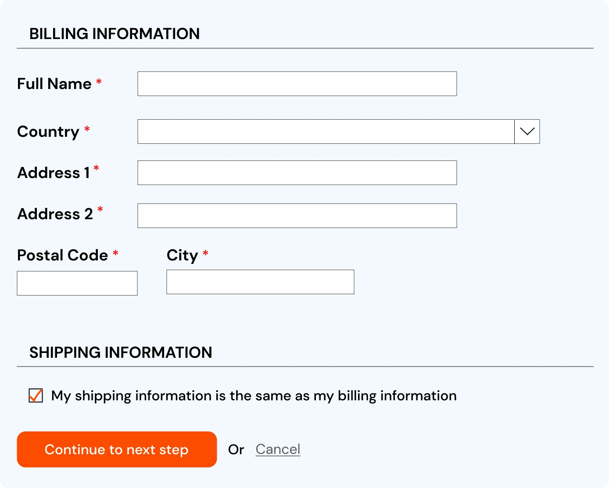Open the Country selection combo box
Screen dimensions: 609x488
[339, 132]
